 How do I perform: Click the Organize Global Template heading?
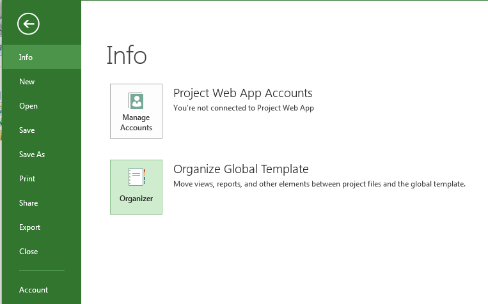pos(240,169)
